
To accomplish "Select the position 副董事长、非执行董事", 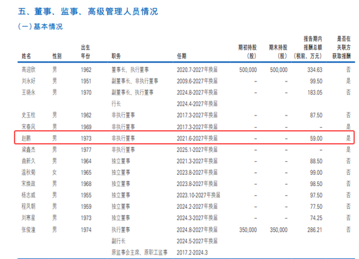I will pos(135,81).
